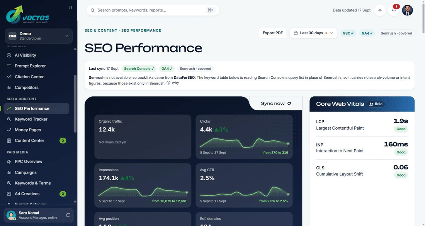This screenshot has width=425, height=226.
Task: Click the Money Pages trend icon
Action: click(x=9, y=130)
